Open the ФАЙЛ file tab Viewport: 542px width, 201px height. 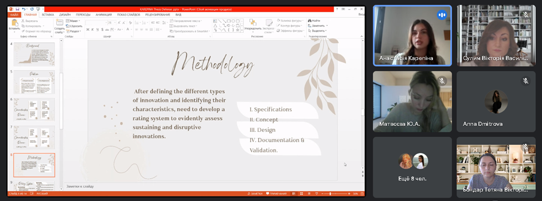[14, 15]
